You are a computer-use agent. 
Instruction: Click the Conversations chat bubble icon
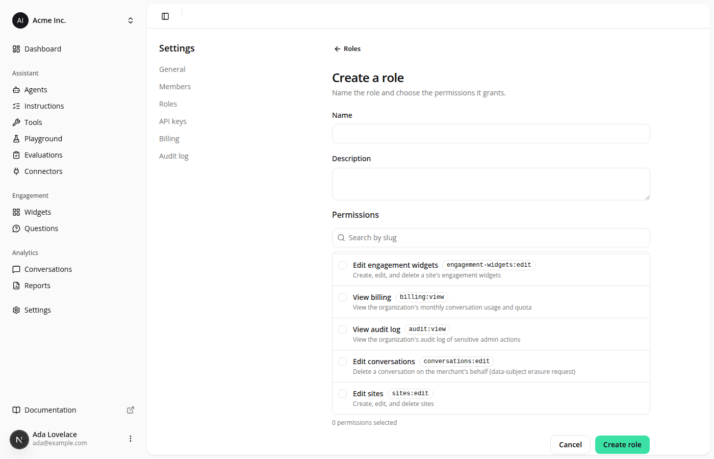(16, 269)
